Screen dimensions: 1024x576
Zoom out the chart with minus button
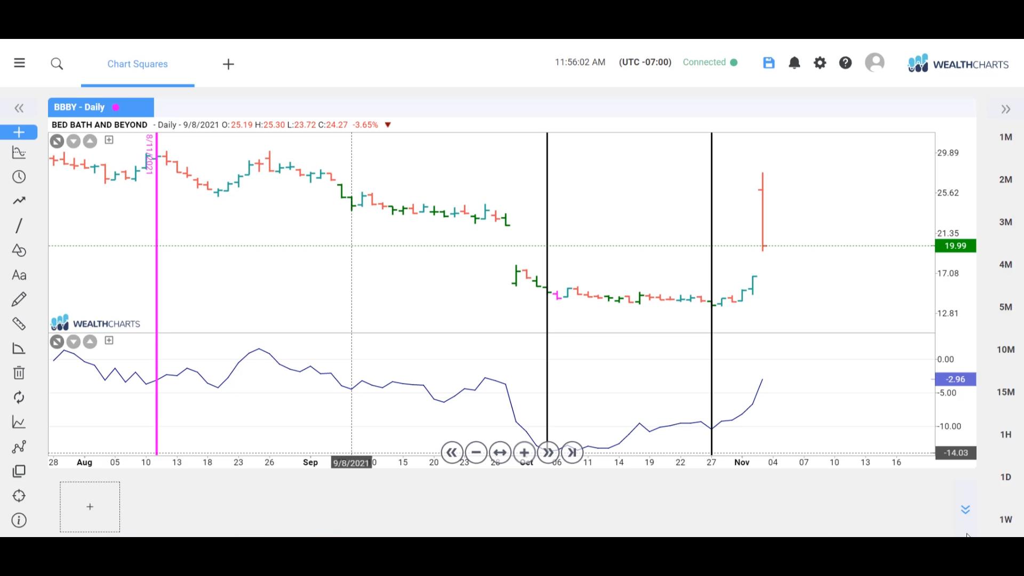coord(476,453)
